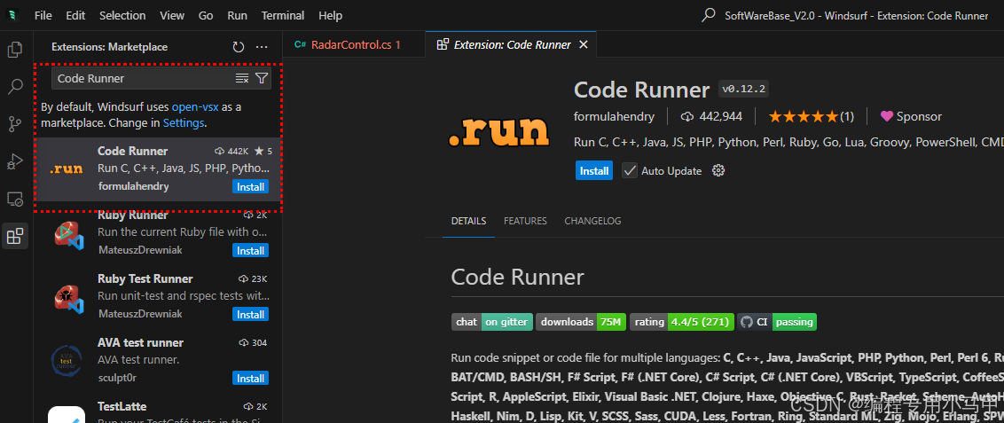Switch to the DETAILS tab
The height and width of the screenshot is (423, 1004).
(x=468, y=221)
